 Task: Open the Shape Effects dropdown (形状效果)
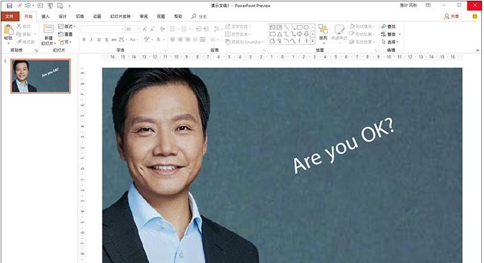[362, 42]
